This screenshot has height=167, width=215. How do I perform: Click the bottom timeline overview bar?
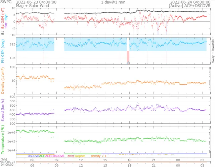[x=107, y=162]
